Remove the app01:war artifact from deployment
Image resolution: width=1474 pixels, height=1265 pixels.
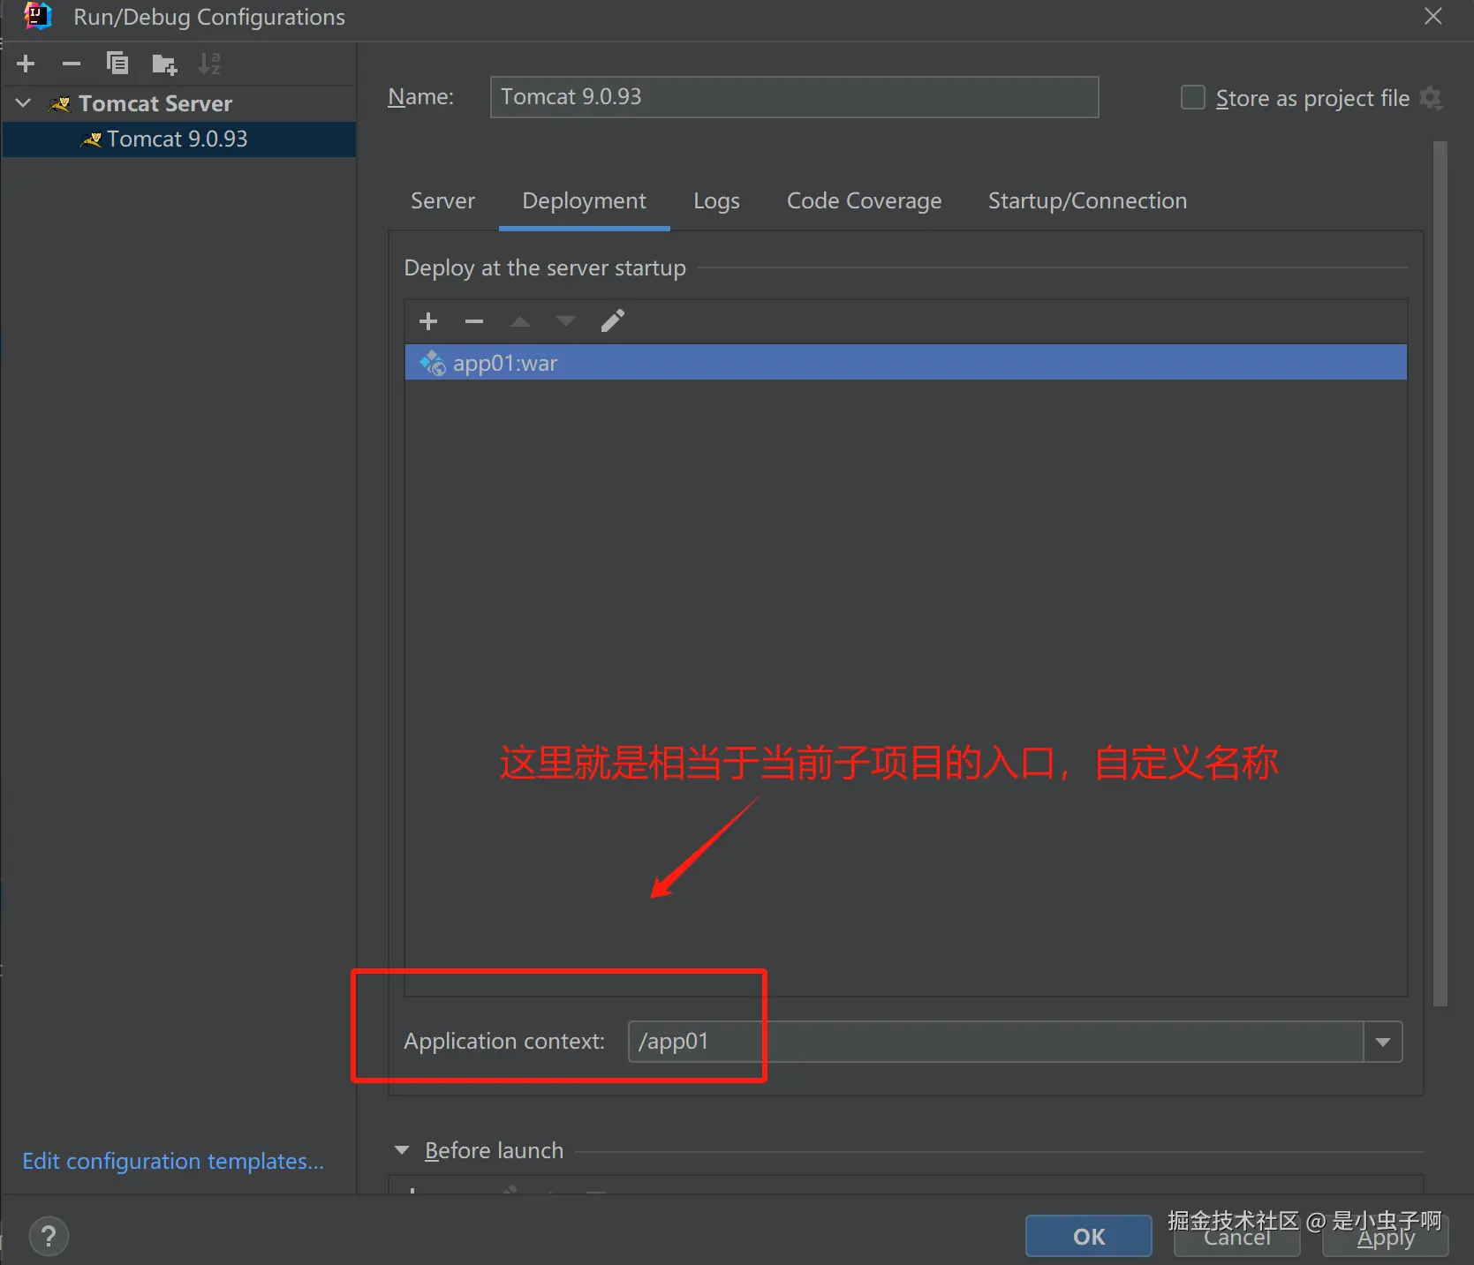coord(474,321)
